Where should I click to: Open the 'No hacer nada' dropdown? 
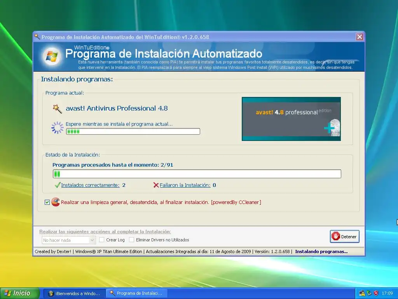click(68, 240)
